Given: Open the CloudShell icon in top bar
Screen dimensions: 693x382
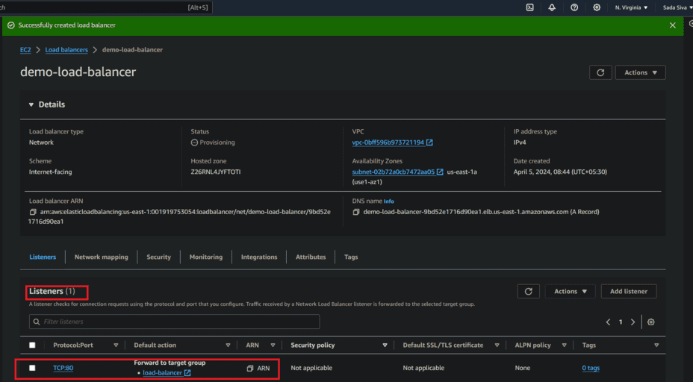Looking at the screenshot, I should [529, 7].
